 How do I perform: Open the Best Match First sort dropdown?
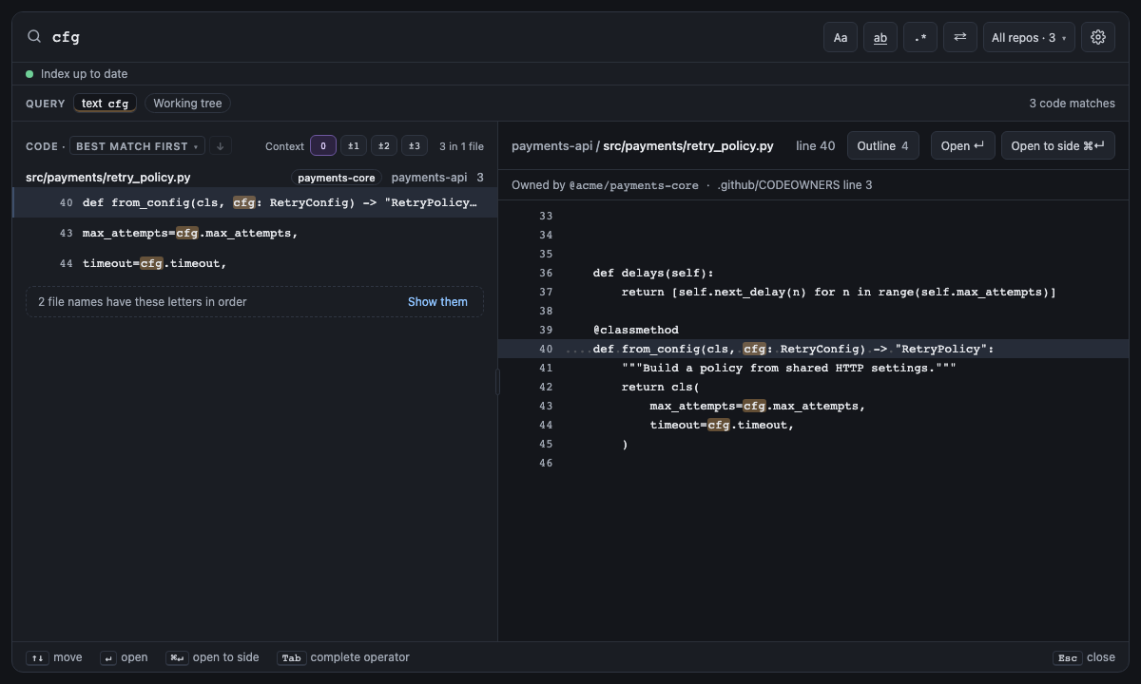pos(138,146)
